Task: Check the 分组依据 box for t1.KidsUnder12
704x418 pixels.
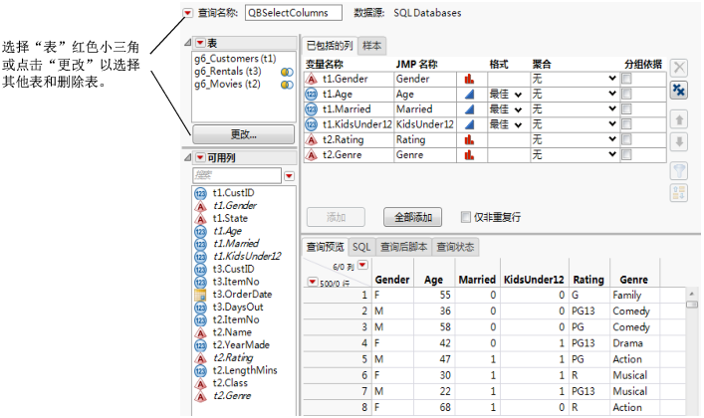Action: click(x=626, y=124)
